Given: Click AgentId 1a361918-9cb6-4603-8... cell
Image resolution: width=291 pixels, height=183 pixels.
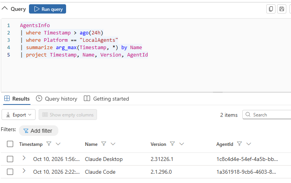Looking at the screenshot, I should pos(246,172).
